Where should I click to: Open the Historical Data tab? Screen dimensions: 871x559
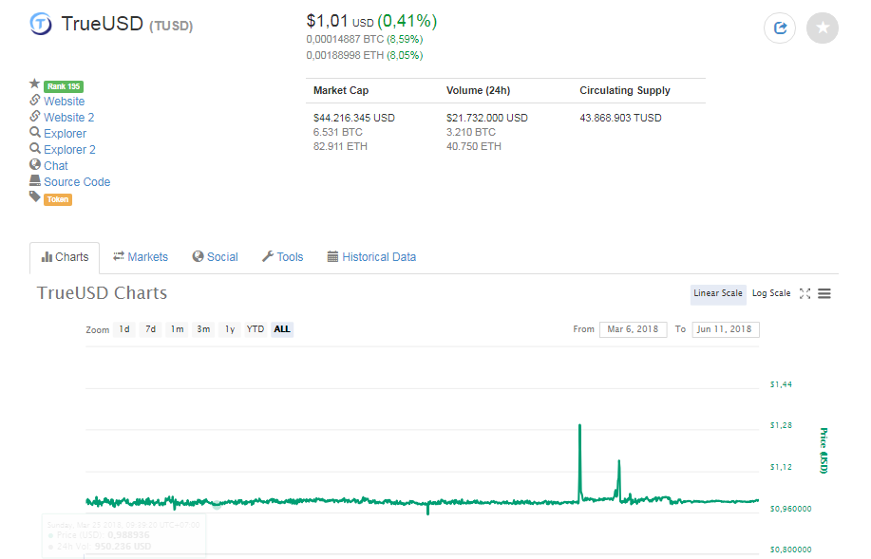pos(371,257)
